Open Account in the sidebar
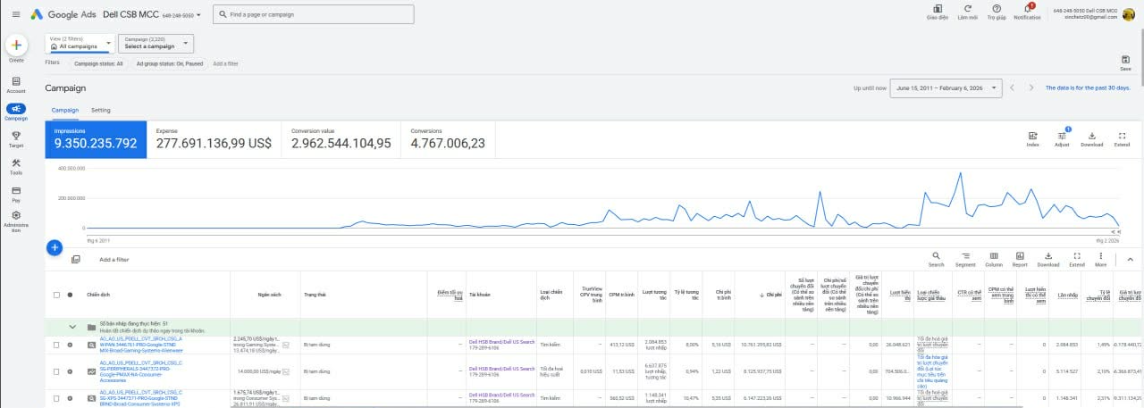1144x408 pixels. [16, 84]
